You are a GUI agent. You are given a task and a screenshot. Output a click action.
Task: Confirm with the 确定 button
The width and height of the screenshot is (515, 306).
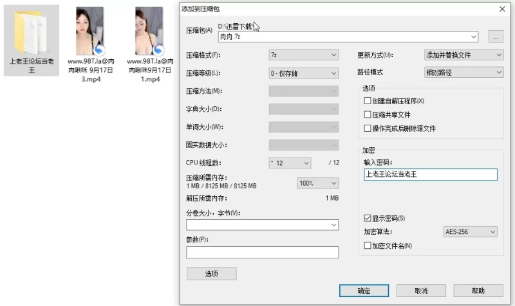(364, 291)
